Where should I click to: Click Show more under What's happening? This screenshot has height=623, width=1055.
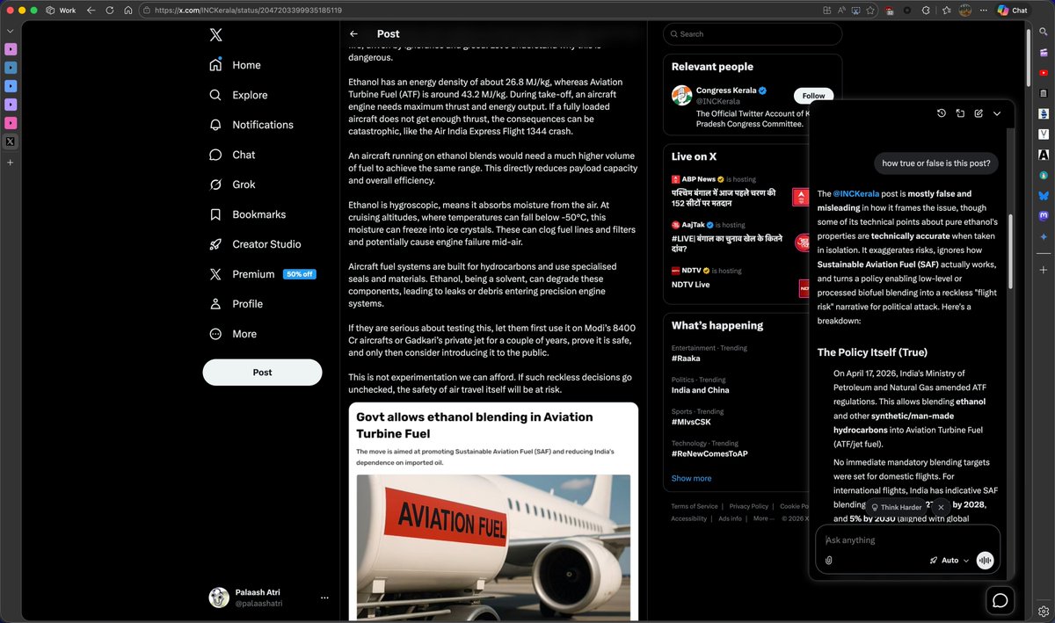coord(691,478)
